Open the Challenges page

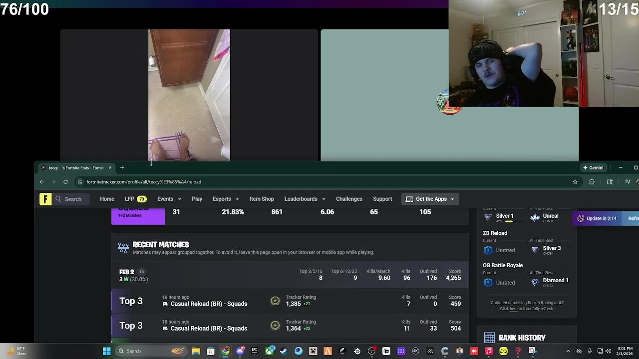pos(349,199)
